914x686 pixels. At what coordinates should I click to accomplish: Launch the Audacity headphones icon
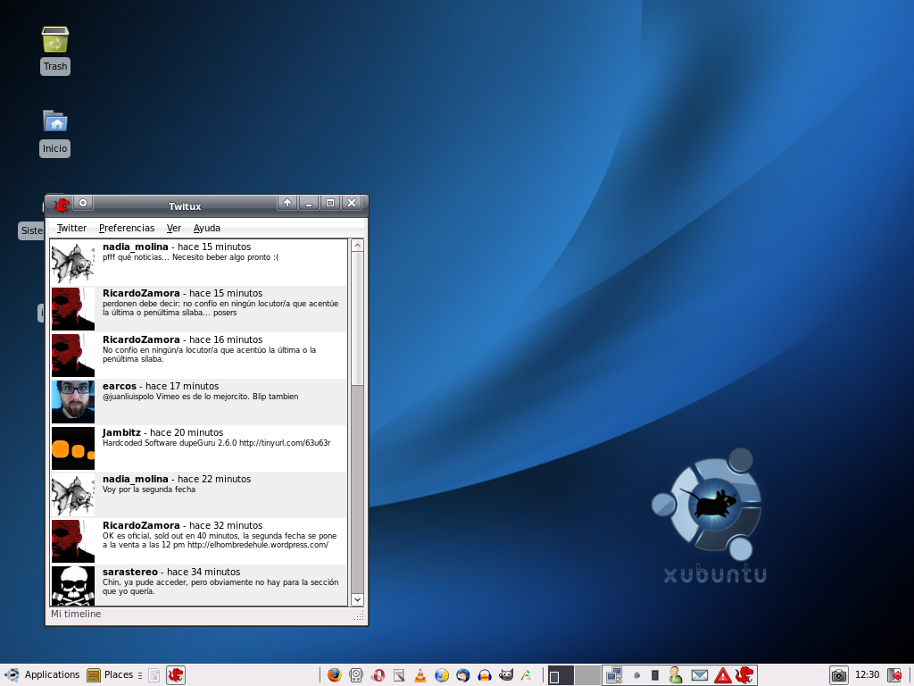click(485, 675)
